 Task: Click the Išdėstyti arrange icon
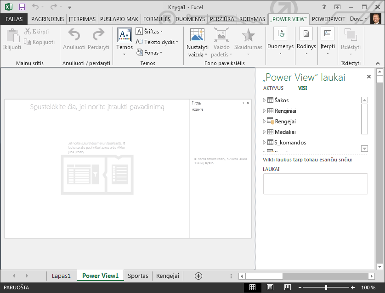tap(351, 34)
